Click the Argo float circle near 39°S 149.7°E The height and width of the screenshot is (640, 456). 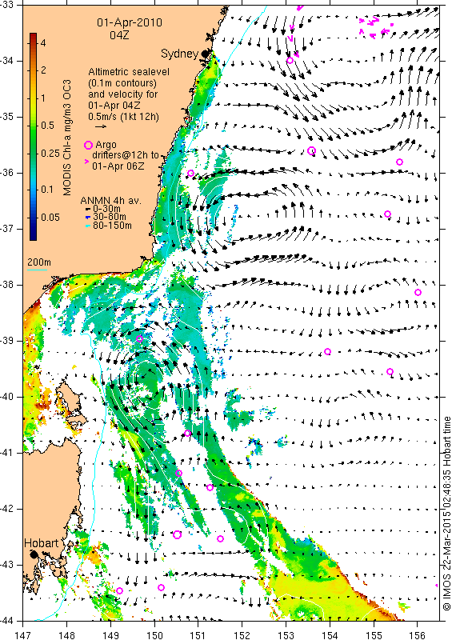point(140,338)
